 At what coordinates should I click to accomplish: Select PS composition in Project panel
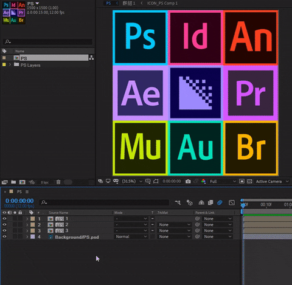click(50, 58)
